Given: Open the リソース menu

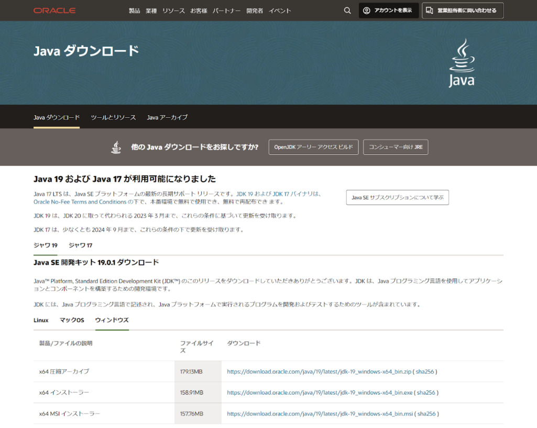Looking at the screenshot, I should pyautogui.click(x=173, y=10).
